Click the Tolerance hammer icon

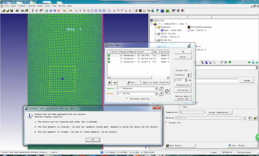click(189, 75)
